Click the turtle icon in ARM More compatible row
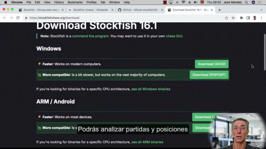Image resolution: width=266 pixels, height=149 pixels. (39, 128)
